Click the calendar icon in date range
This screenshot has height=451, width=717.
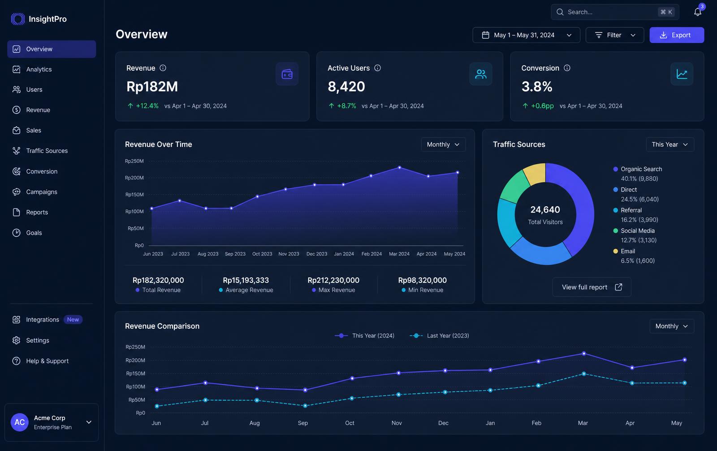tap(485, 35)
